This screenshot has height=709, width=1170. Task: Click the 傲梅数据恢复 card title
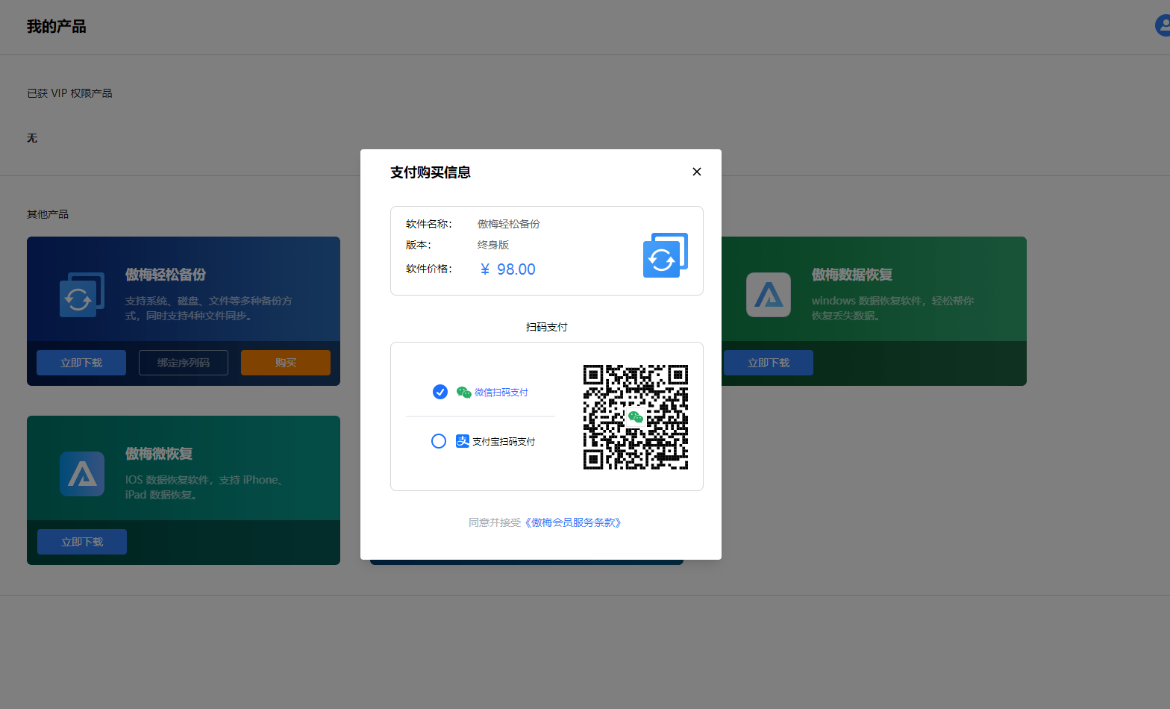tap(852, 275)
